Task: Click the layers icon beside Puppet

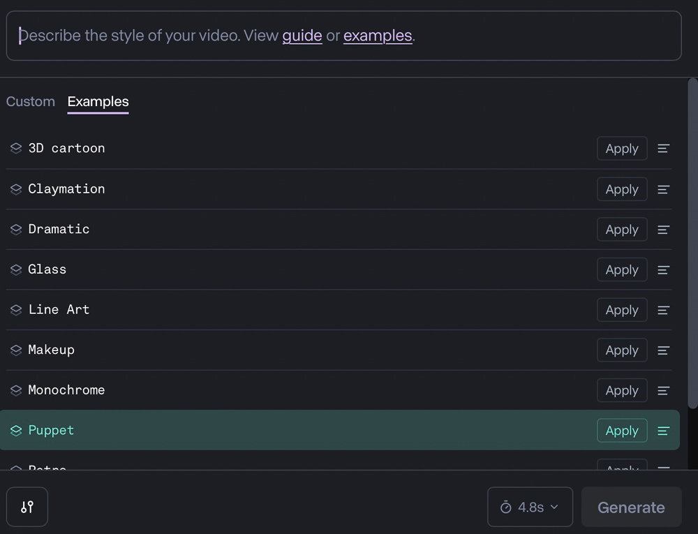Action: [16, 431]
